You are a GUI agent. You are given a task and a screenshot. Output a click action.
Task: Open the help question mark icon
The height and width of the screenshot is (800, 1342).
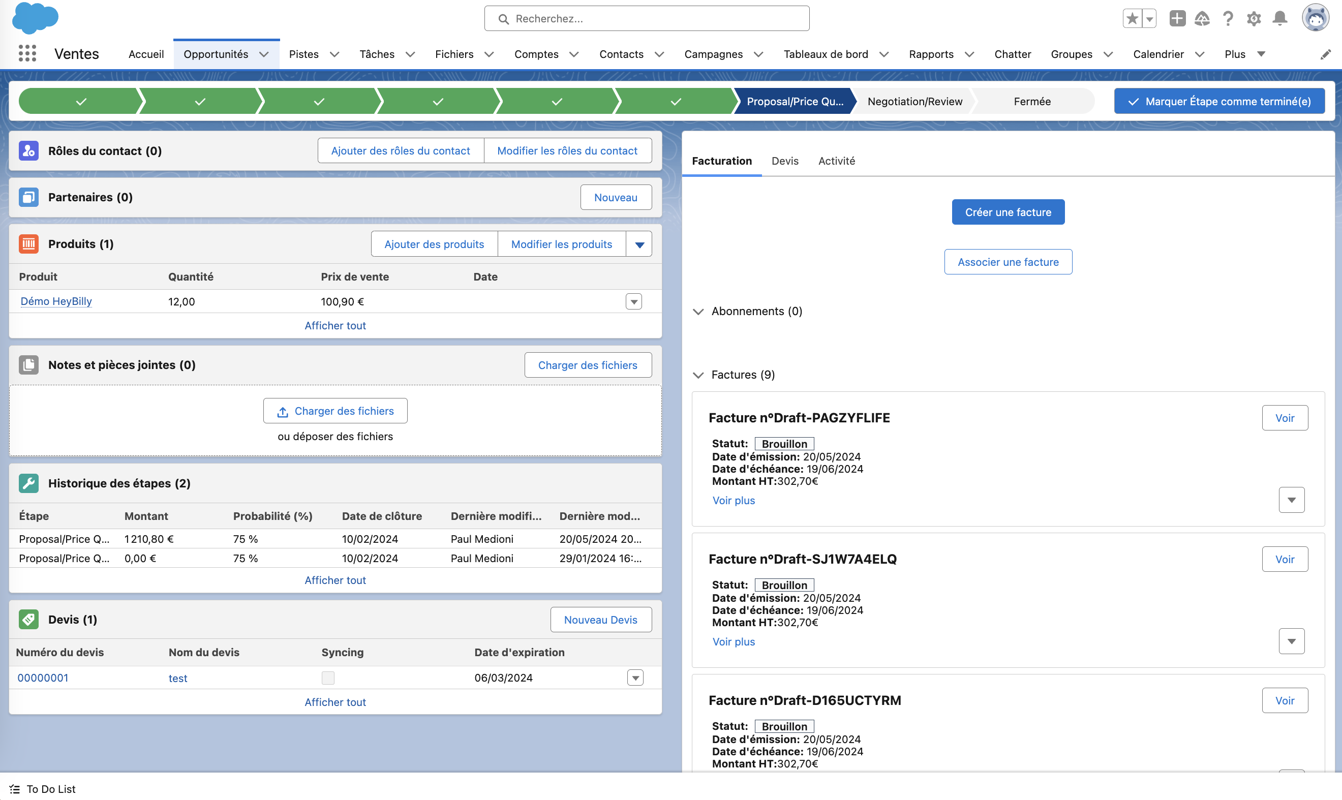point(1228,19)
